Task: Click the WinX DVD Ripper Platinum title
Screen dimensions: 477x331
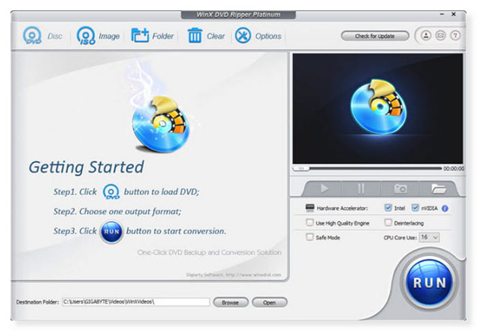Action: pyautogui.click(x=238, y=14)
